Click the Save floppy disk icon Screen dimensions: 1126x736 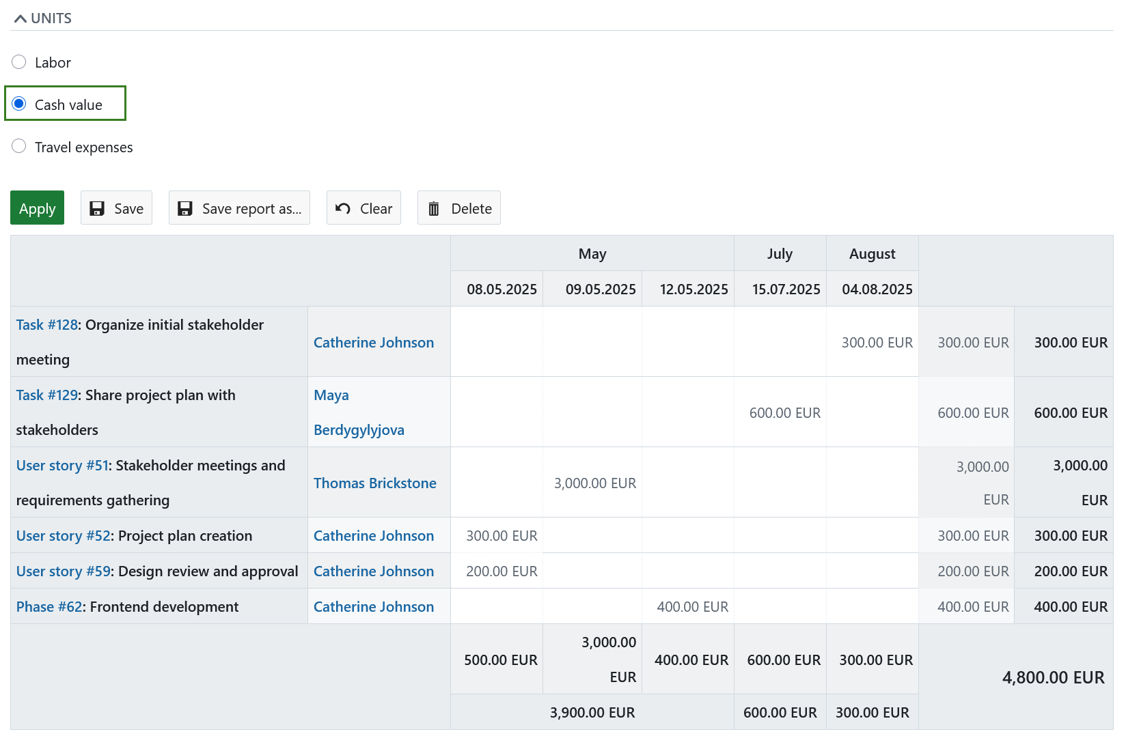coord(98,208)
